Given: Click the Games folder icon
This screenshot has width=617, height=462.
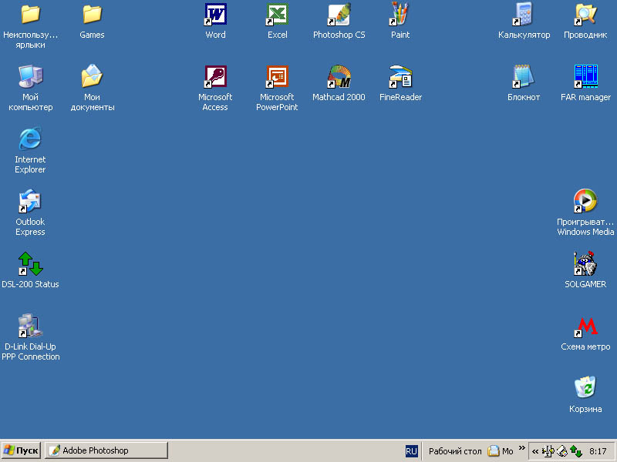Looking at the screenshot, I should (92, 15).
